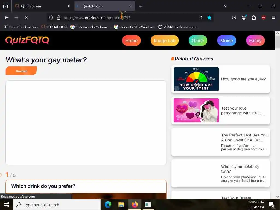Open the uBlock Origin extension icon
Image resolution: width=280 pixels, height=210 pixels.
(x=264, y=17)
